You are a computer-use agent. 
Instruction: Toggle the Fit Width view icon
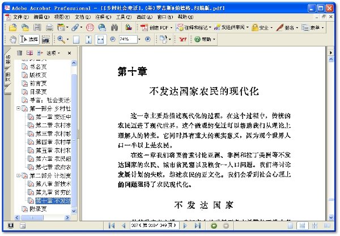pos(101,40)
